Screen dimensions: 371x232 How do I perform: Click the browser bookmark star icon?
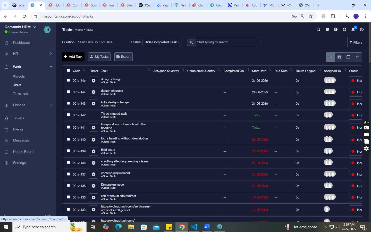coord(311,16)
